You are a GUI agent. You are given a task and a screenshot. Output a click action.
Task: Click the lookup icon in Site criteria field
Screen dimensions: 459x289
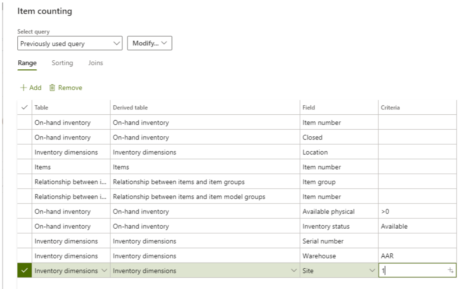click(x=451, y=271)
